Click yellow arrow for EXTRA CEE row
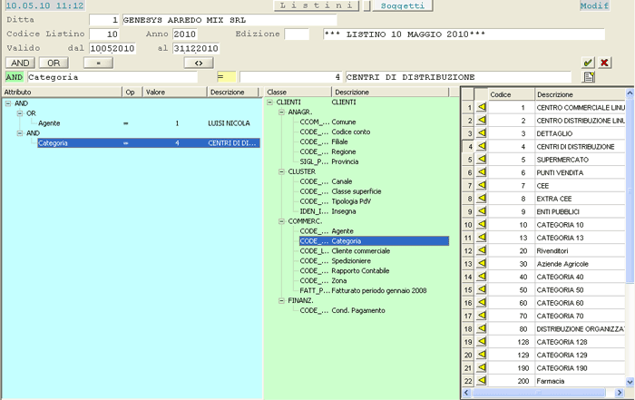This screenshot has height=400, width=635. pos(482,199)
